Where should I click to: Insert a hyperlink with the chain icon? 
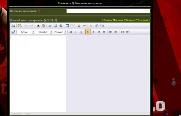(x=50, y=26)
